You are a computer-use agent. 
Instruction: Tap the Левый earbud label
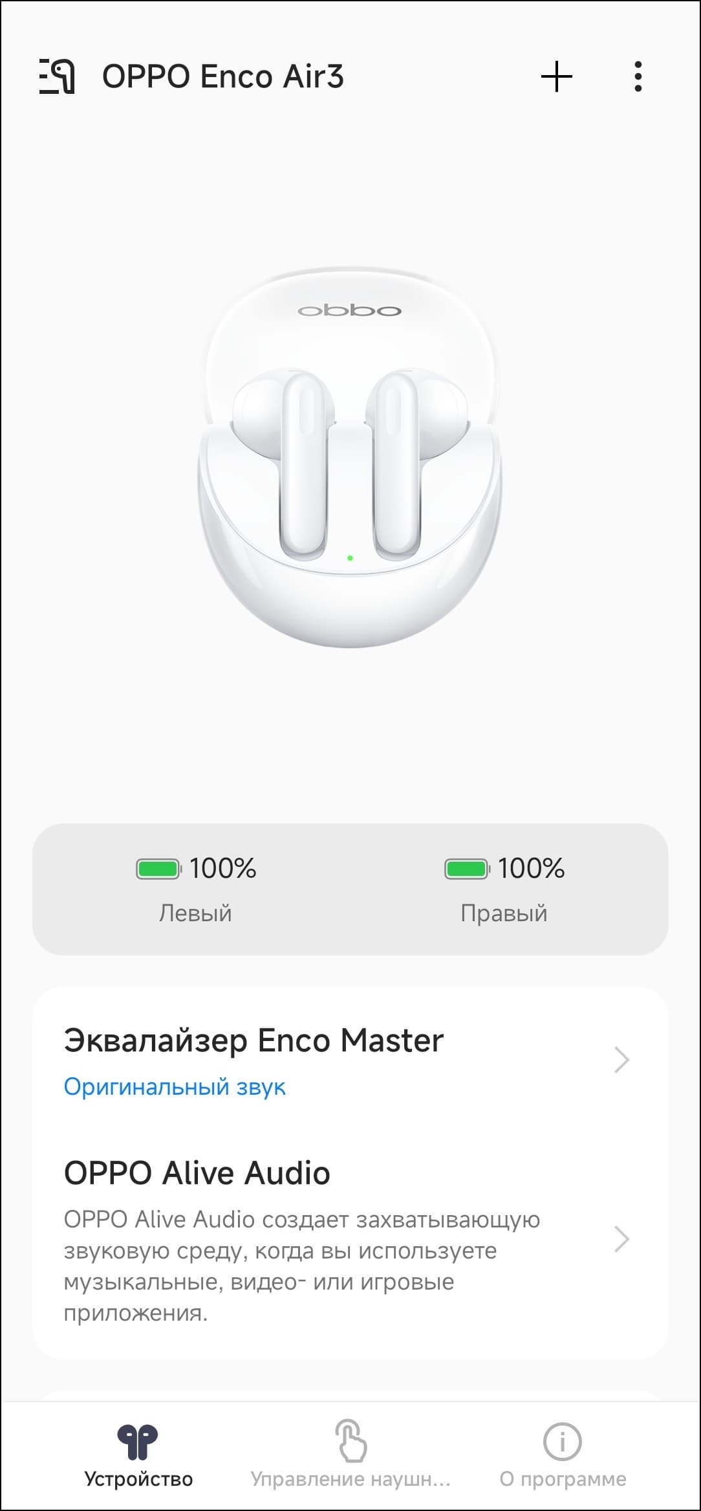(195, 913)
